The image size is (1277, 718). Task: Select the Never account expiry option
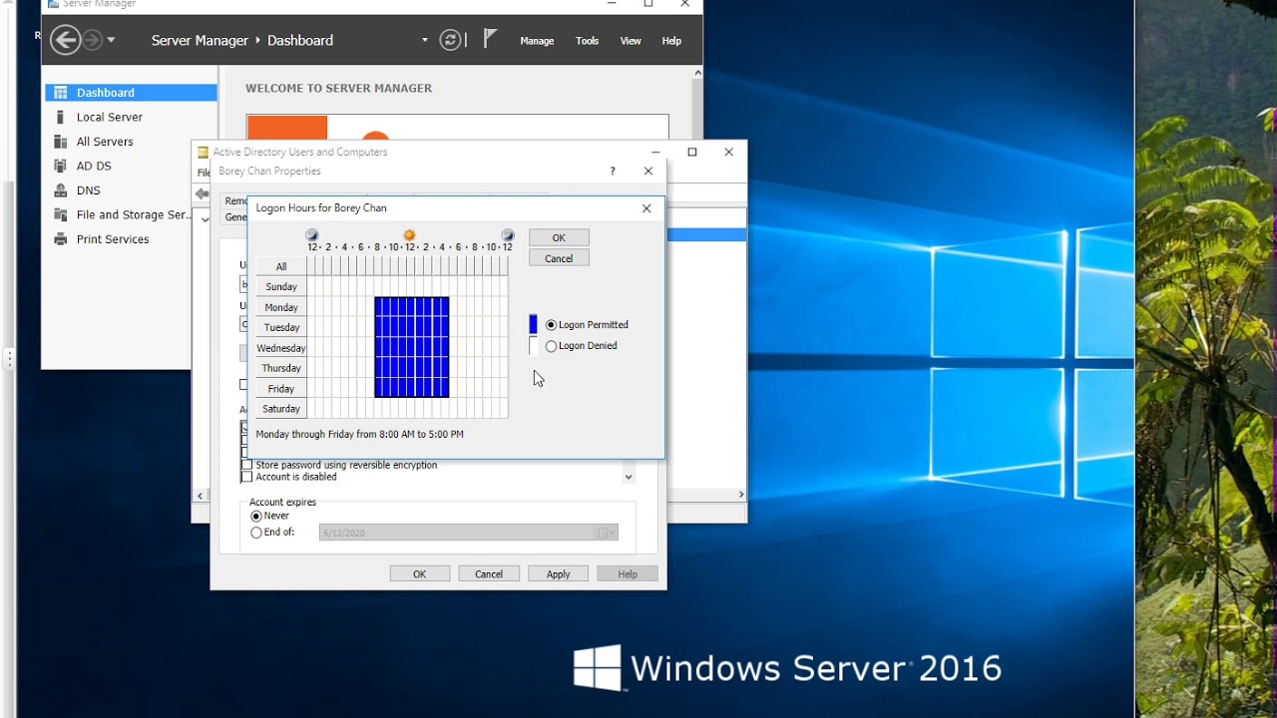(256, 517)
